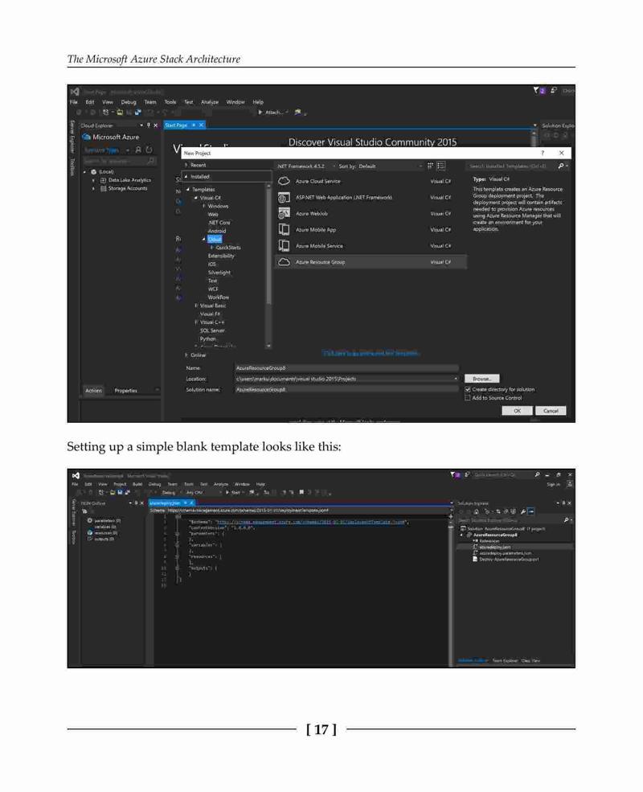Screen dimensions: 643x792
Task: Open Properties wrench icon in Solution Explorer toolbar
Action: click(x=523, y=511)
